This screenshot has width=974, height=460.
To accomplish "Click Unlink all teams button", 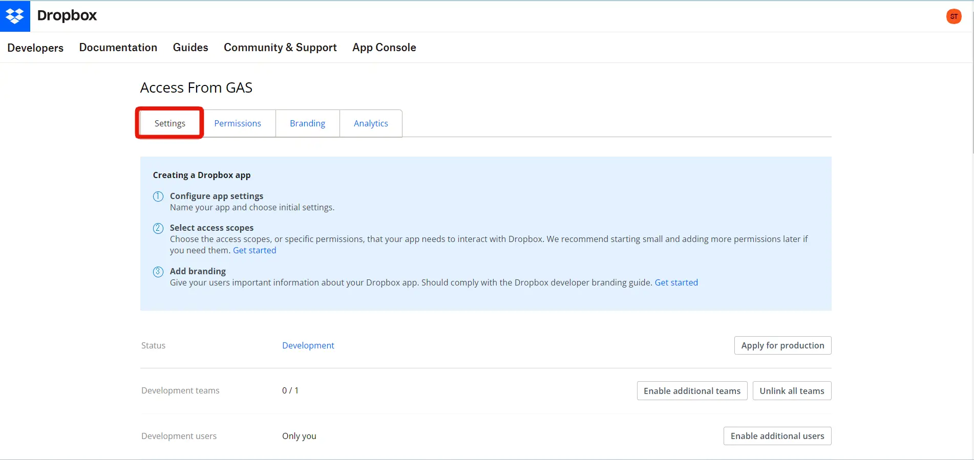I will (792, 391).
